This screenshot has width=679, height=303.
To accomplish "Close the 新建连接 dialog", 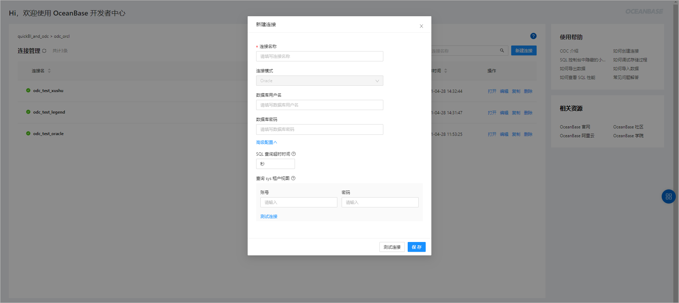I will tap(421, 26).
